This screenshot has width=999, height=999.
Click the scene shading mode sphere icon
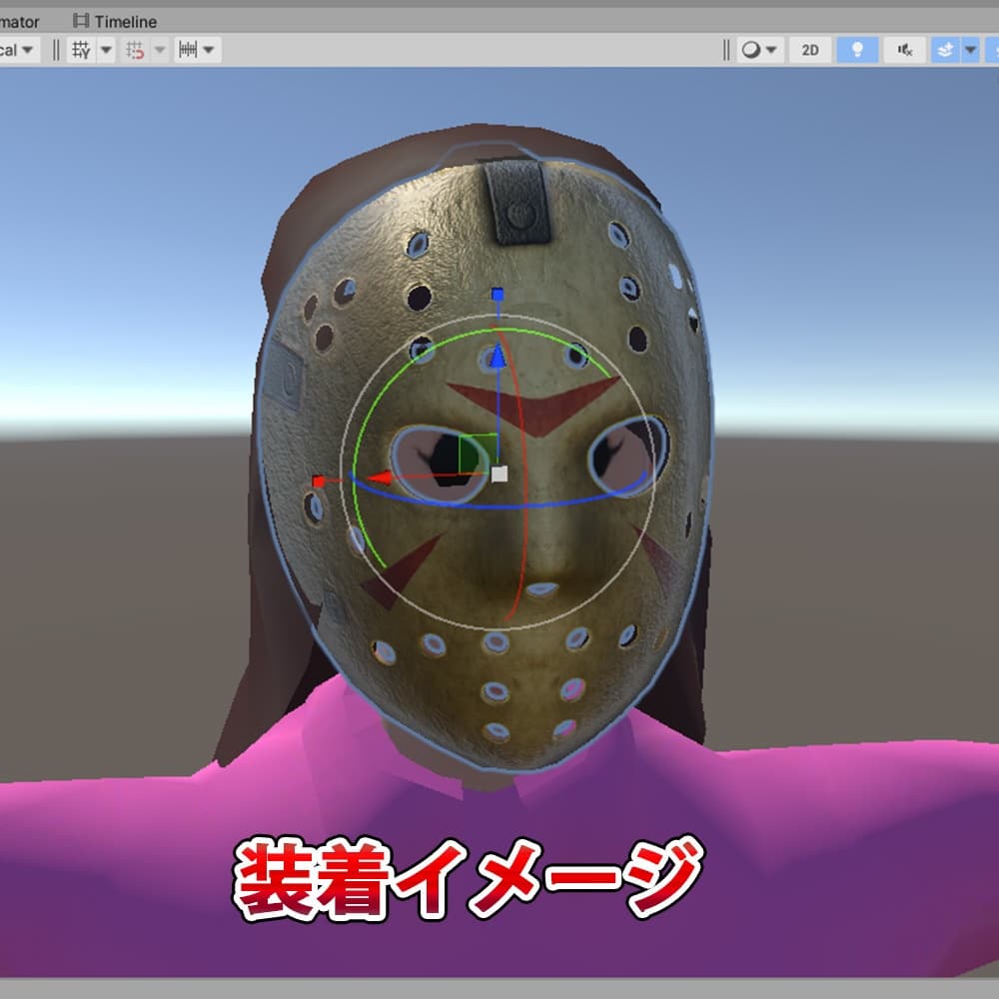pos(751,49)
